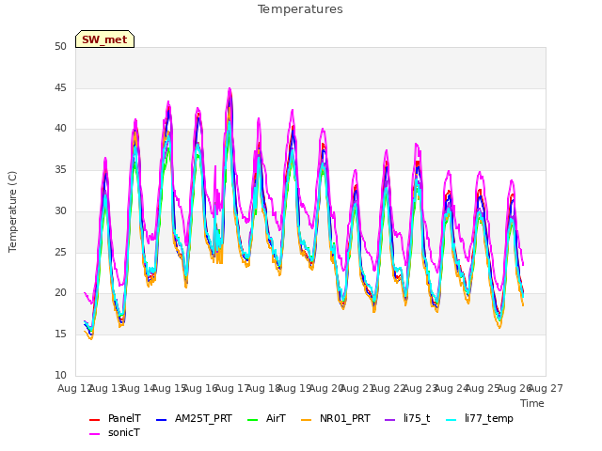Click the Aug 15 x-axis tick label

point(168,388)
